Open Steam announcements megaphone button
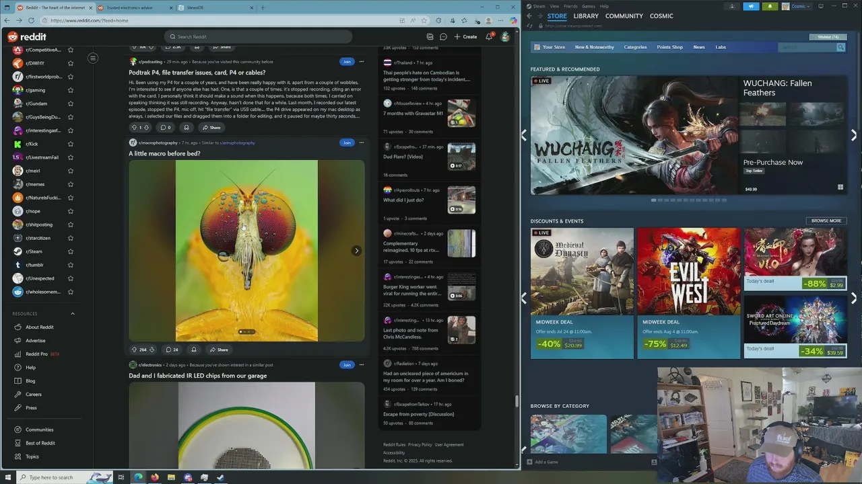862x484 pixels. tap(751, 6)
